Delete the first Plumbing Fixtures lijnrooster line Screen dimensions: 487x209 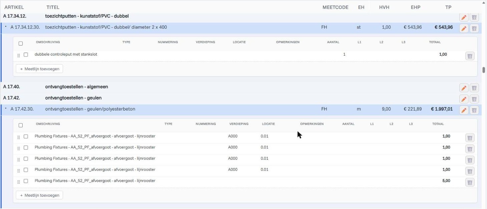(x=470, y=138)
